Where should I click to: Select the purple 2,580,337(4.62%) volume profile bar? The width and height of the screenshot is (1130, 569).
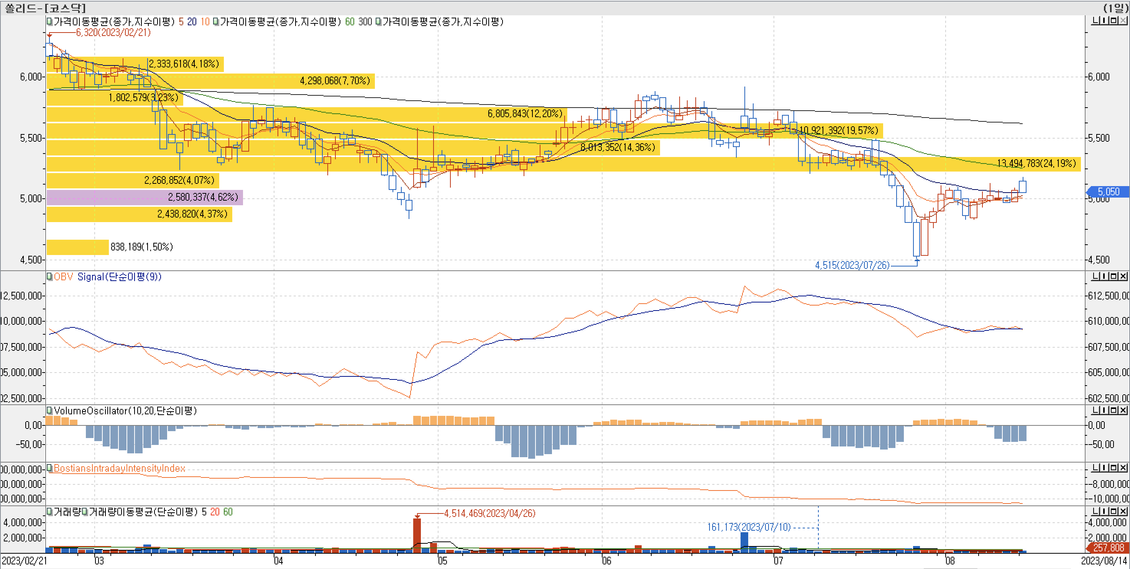click(x=145, y=197)
